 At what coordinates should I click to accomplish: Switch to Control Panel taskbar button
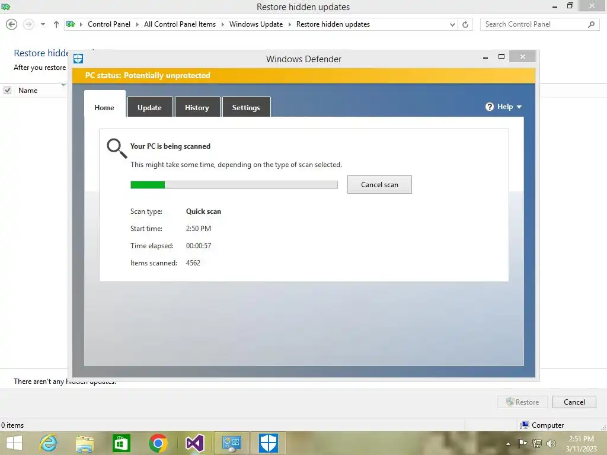pyautogui.click(x=232, y=443)
